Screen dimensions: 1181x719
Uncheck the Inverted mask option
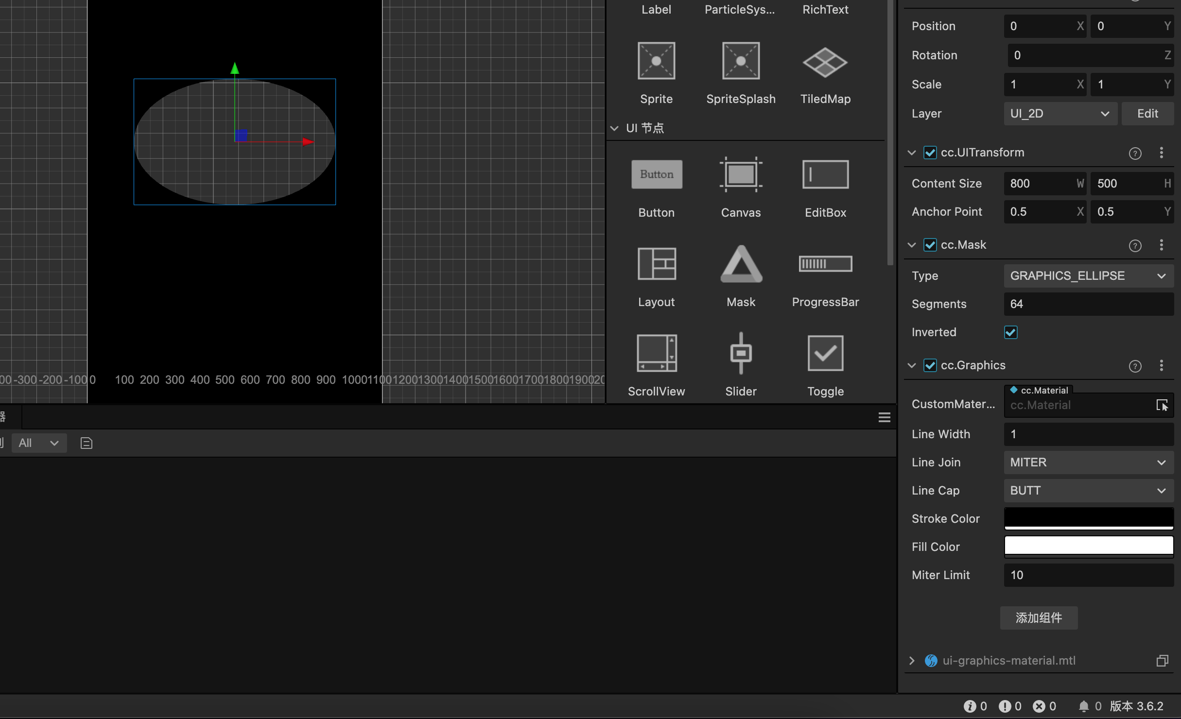1010,332
